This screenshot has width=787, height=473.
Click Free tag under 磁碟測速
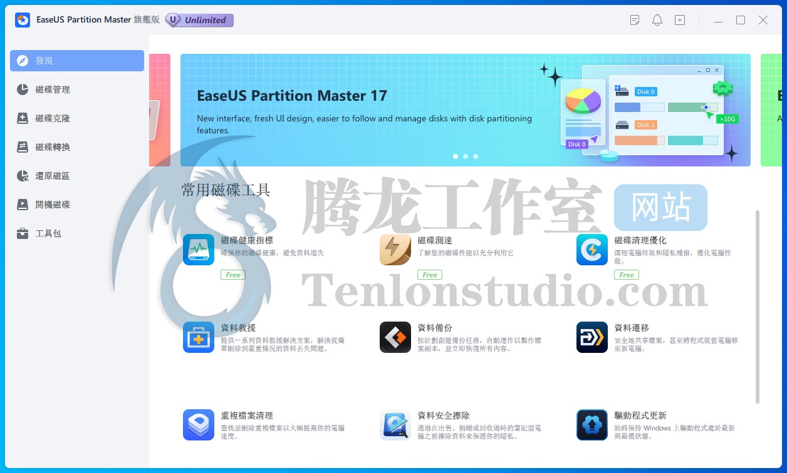coord(430,275)
